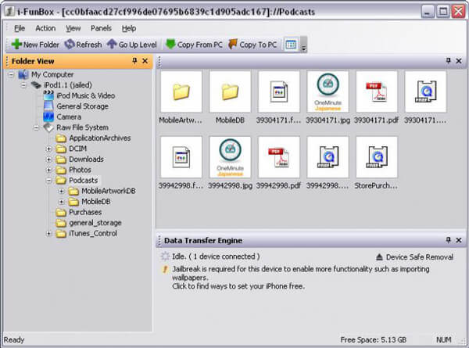Expand the iTunes_Control folder
Screen dimensions: 469x348
(48, 233)
